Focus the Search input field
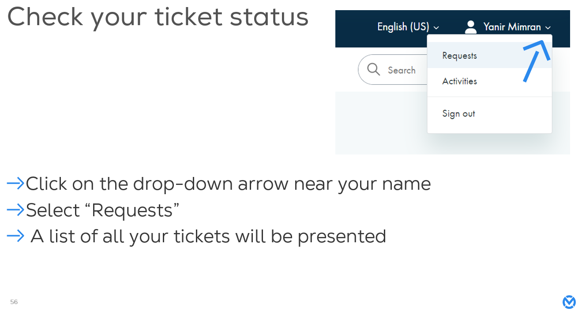The height and width of the screenshot is (312, 582). 402,70
